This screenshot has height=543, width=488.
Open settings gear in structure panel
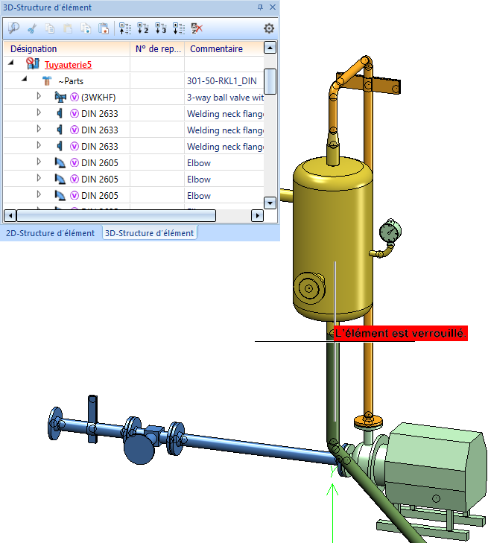(269, 28)
